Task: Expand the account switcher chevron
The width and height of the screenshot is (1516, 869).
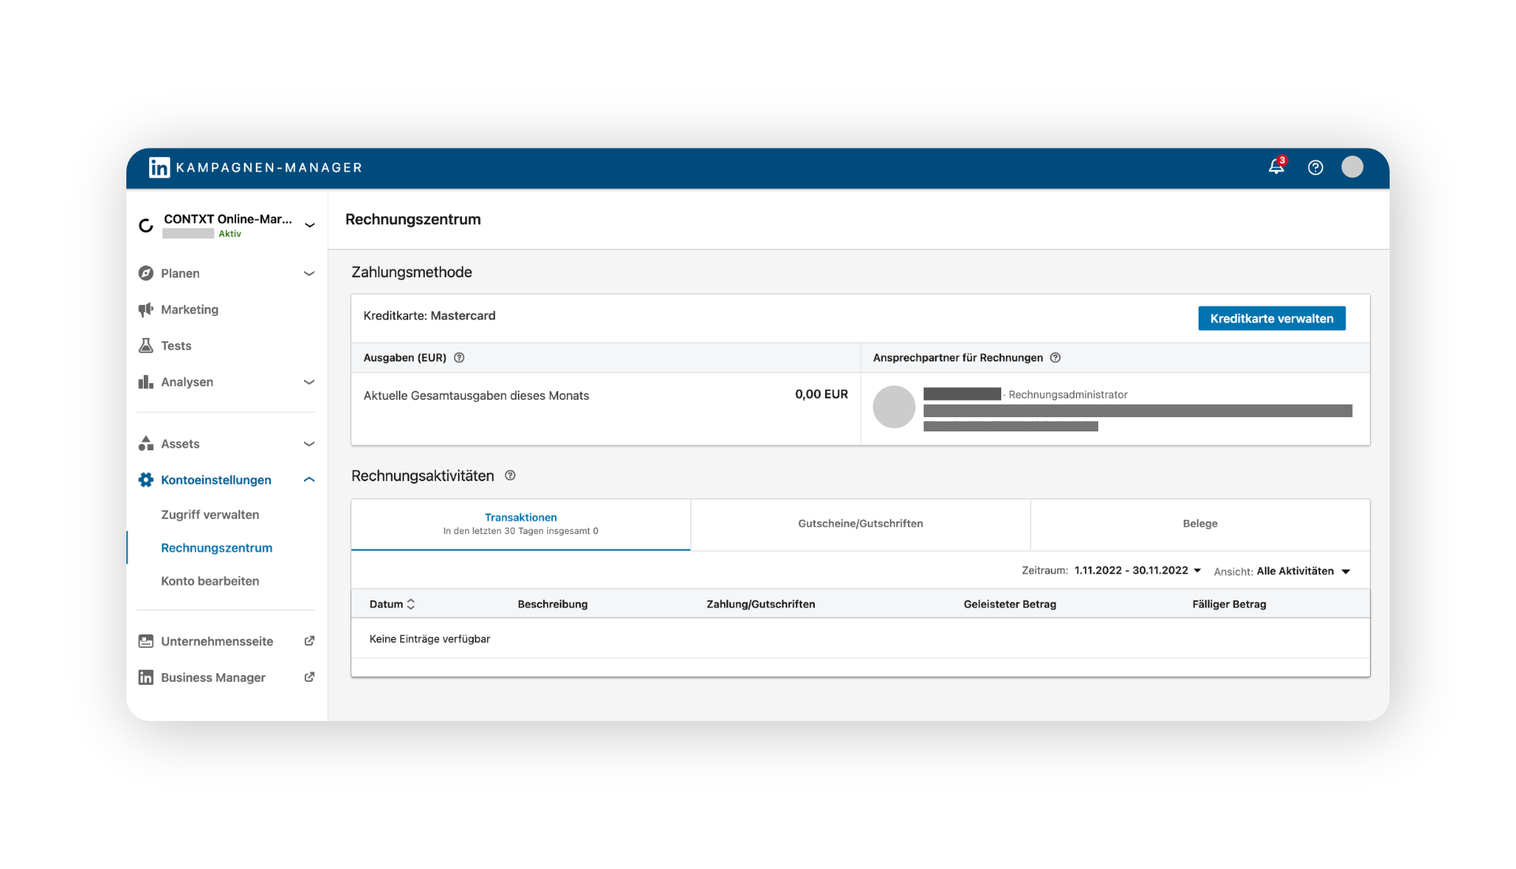Action: coord(310,226)
